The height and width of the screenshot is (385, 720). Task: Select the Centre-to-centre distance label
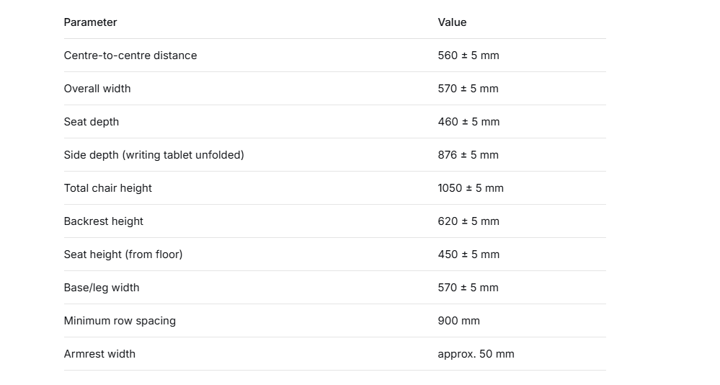(x=130, y=55)
